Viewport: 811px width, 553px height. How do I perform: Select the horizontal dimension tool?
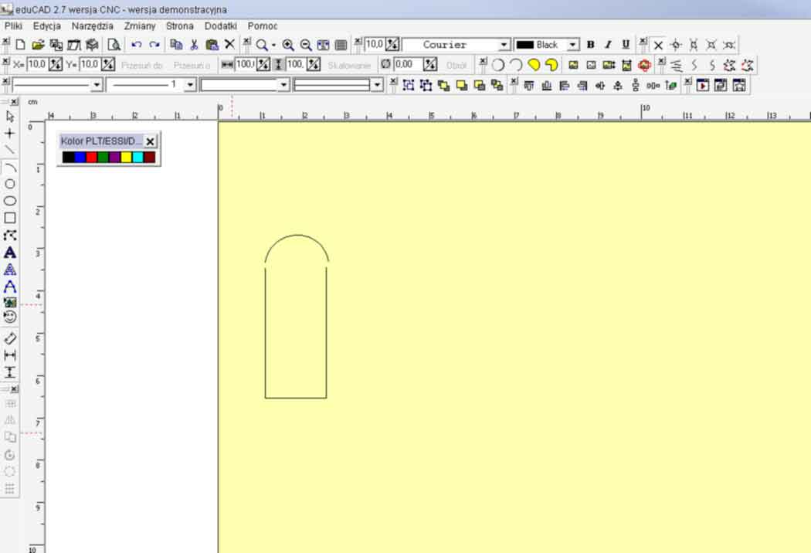coord(10,355)
